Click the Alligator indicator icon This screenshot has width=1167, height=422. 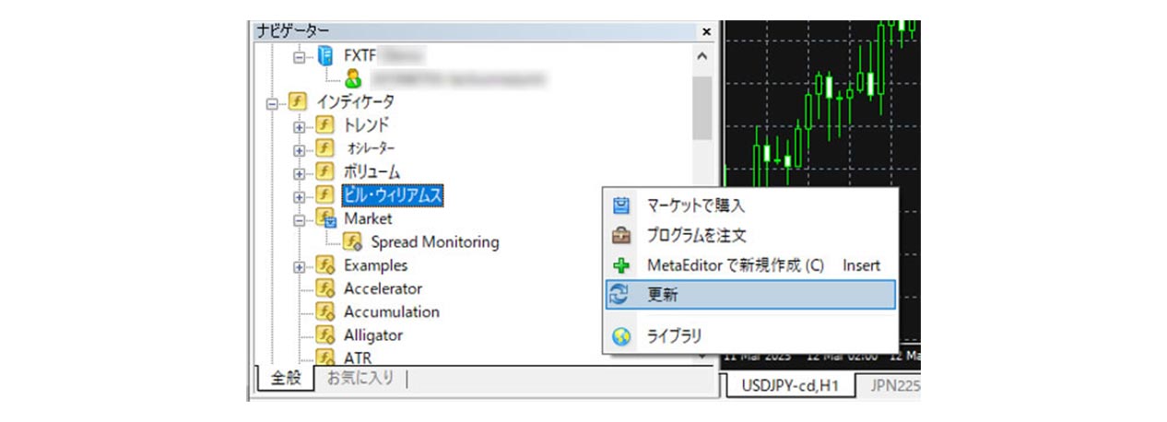[324, 335]
